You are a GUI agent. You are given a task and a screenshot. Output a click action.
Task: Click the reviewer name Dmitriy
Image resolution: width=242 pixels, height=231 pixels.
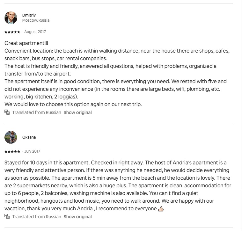[29, 15]
